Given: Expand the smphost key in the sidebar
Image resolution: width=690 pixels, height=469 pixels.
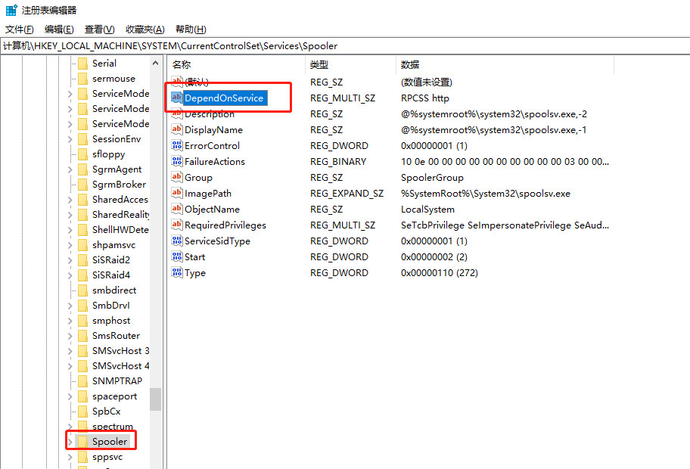Looking at the screenshot, I should (69, 320).
